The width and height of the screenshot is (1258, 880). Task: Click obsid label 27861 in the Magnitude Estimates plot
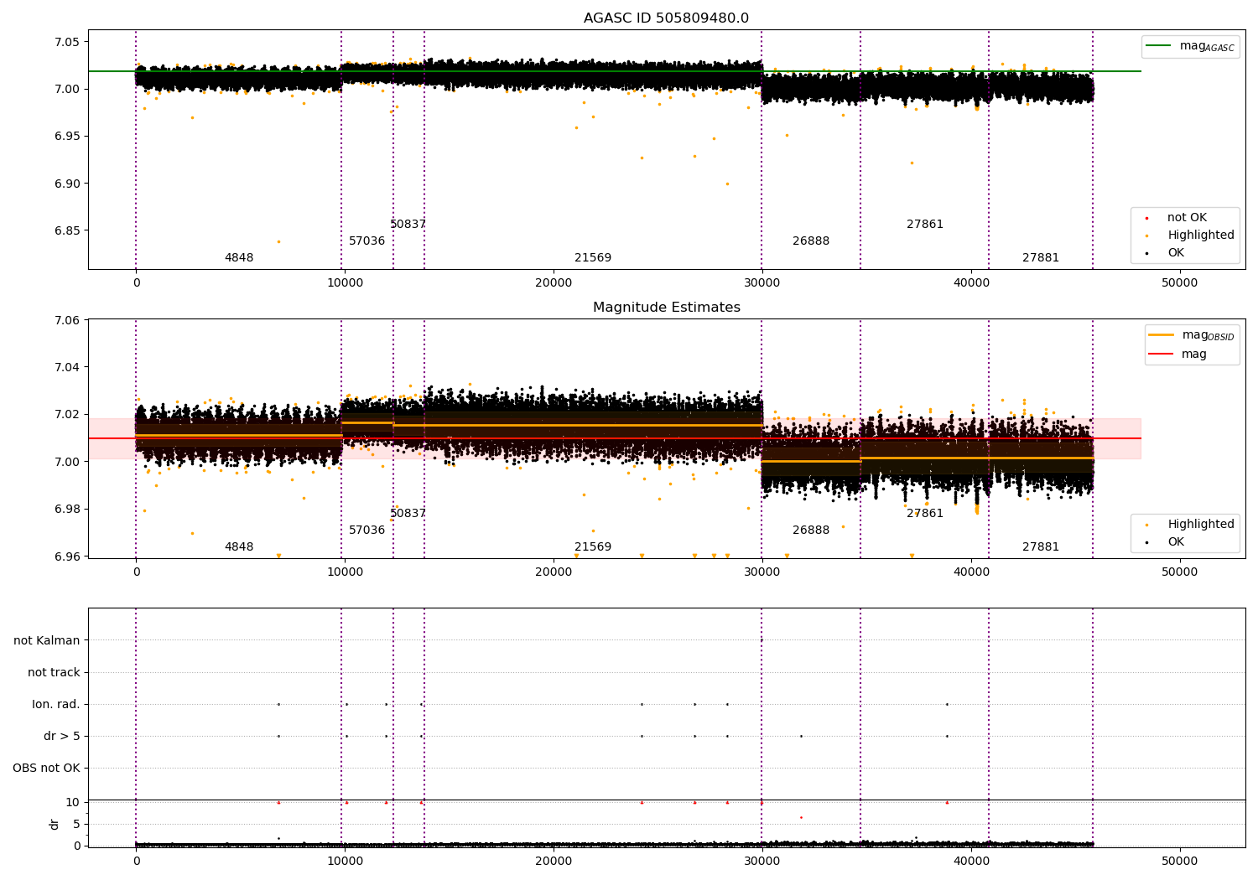(925, 514)
